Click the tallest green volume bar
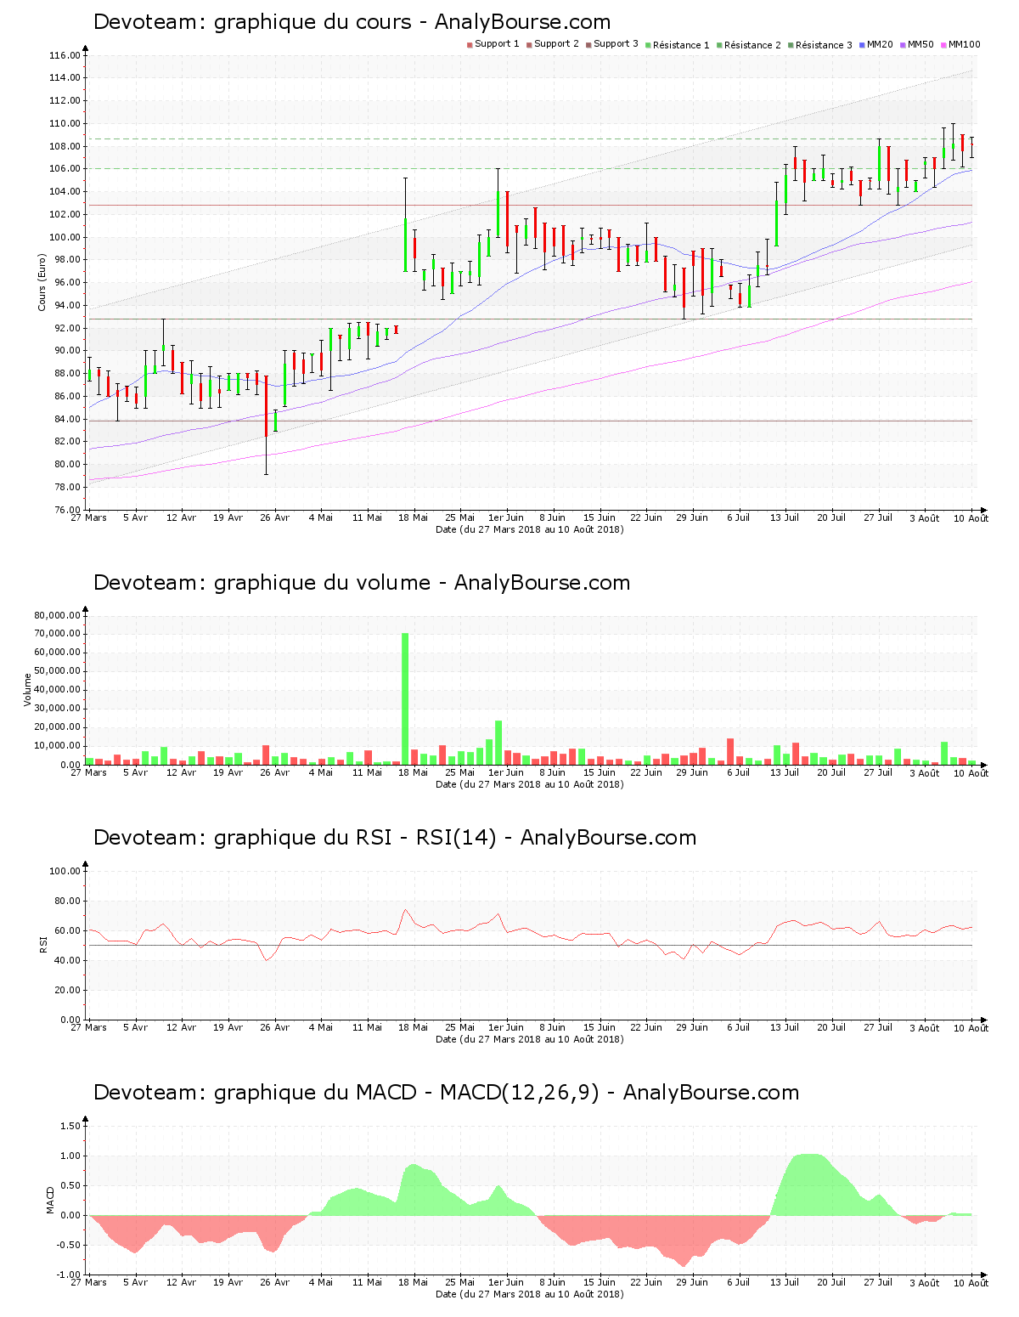The image size is (1019, 1317). 405,698
